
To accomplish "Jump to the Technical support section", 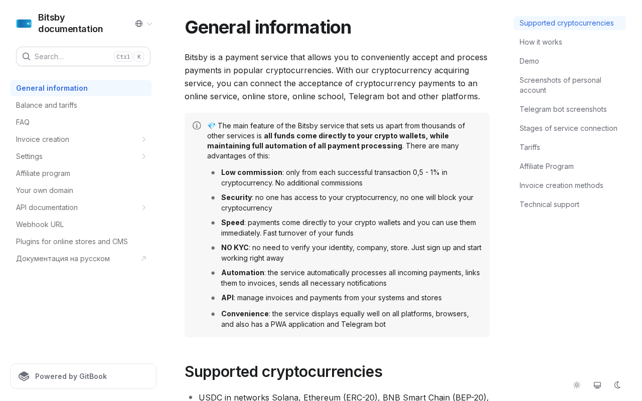I will pos(549,205).
